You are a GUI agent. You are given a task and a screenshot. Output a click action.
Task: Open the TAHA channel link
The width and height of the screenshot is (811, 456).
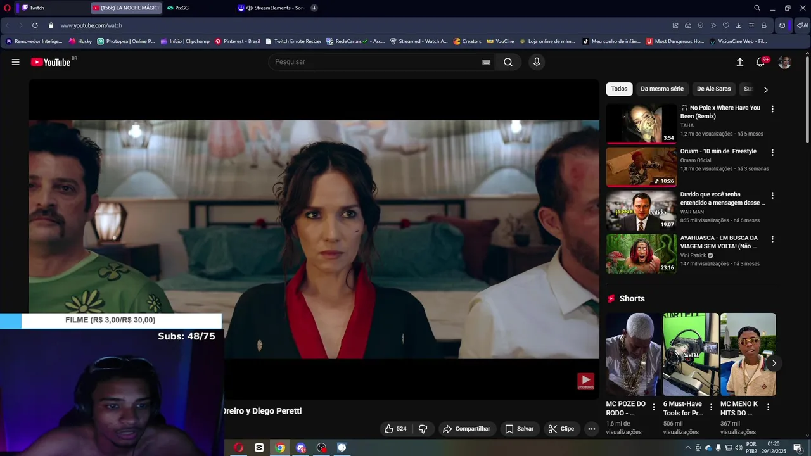687,125
